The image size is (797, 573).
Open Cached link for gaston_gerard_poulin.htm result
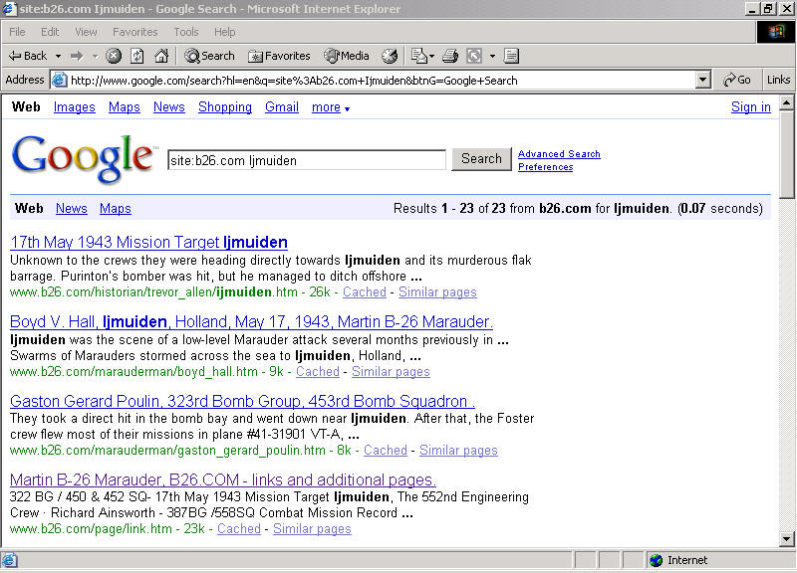click(x=386, y=451)
